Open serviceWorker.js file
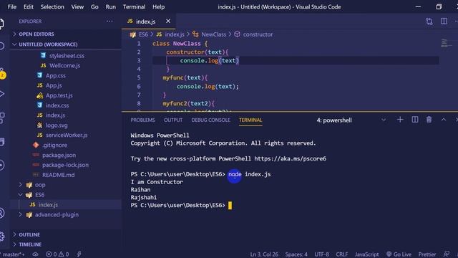458x258 pixels. [x=67, y=135]
